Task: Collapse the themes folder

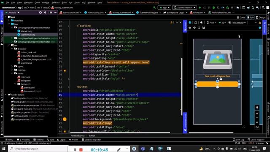Action: 15,84
